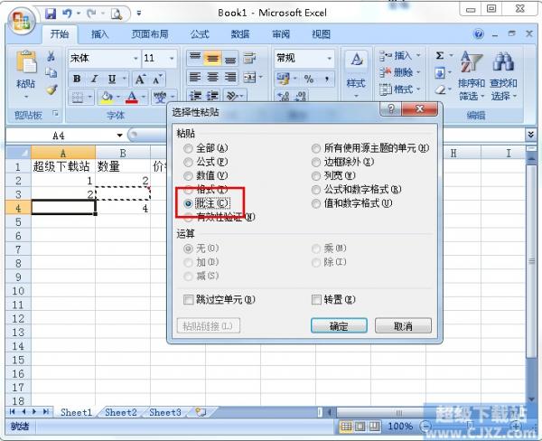Click the AutoSum sigma icon
The height and width of the screenshot is (441, 542).
tap(440, 56)
